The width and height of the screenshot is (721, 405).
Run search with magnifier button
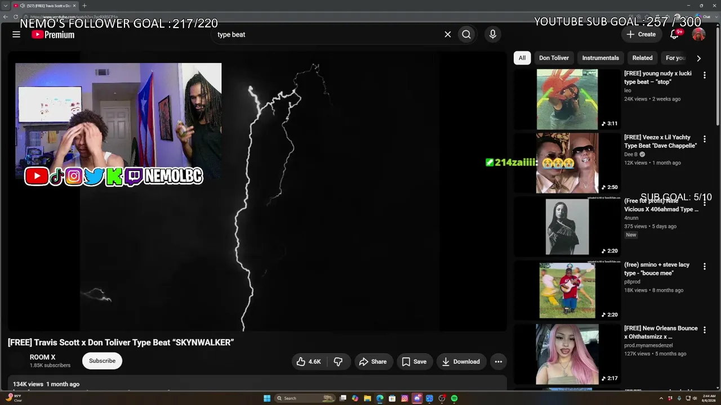point(466,34)
